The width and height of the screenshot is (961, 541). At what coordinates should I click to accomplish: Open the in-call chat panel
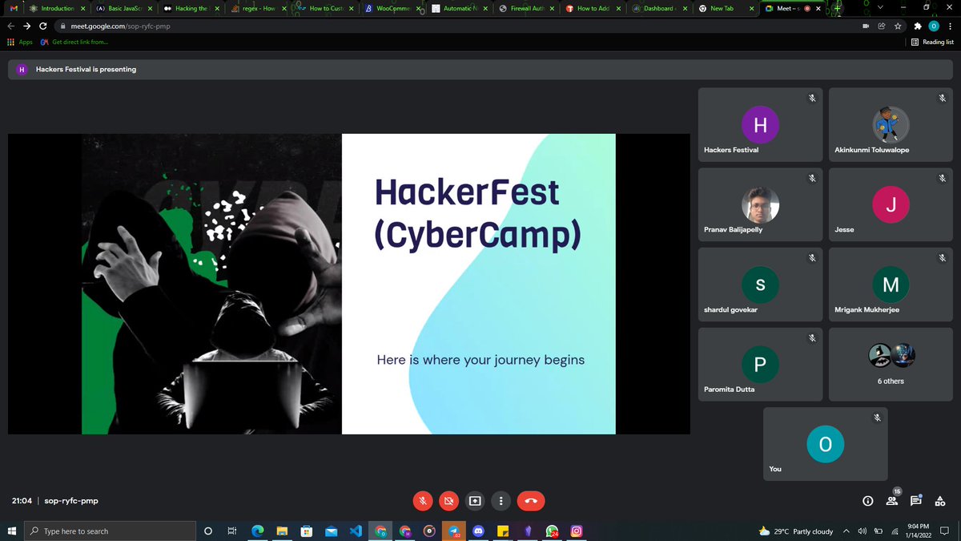click(915, 502)
